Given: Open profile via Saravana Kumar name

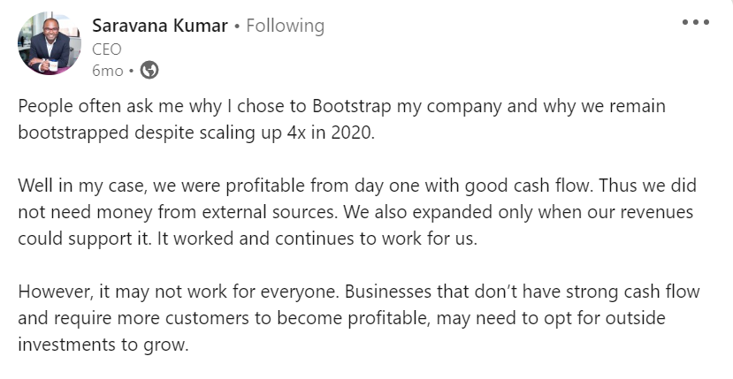Looking at the screenshot, I should [x=158, y=27].
